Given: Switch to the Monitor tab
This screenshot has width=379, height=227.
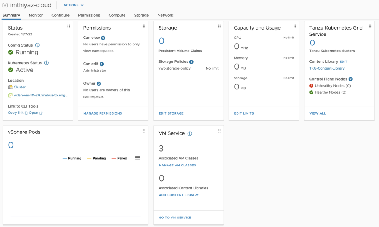Looking at the screenshot, I should (36, 15).
